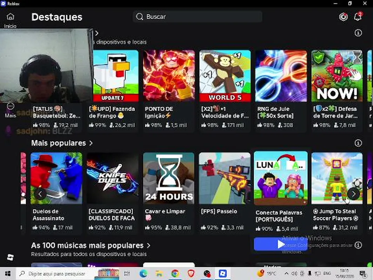
Task: Click the '31,2 mil' player count
Action: click(x=347, y=227)
